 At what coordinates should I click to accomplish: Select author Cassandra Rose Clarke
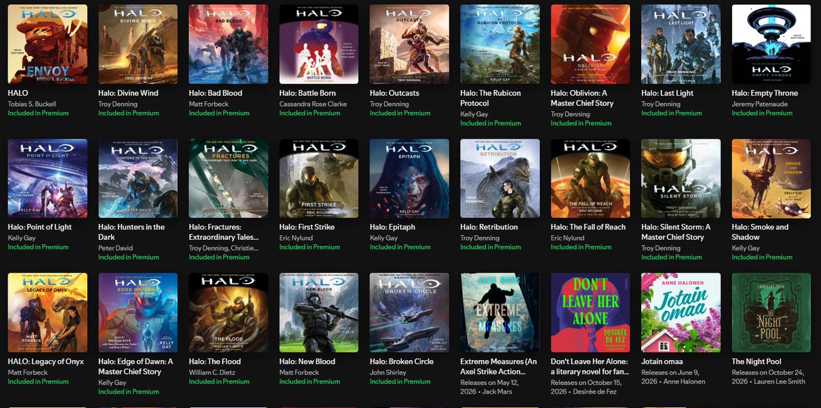tap(313, 104)
